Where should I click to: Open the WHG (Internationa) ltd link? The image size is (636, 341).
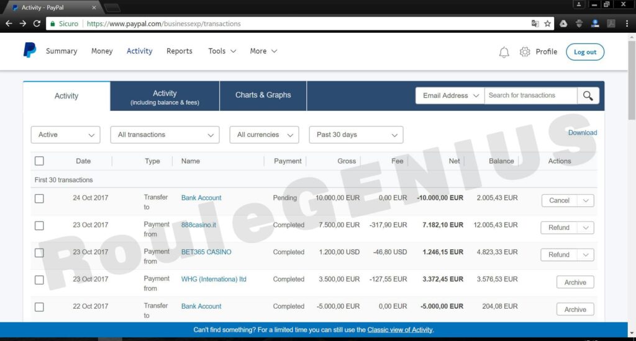(x=214, y=279)
